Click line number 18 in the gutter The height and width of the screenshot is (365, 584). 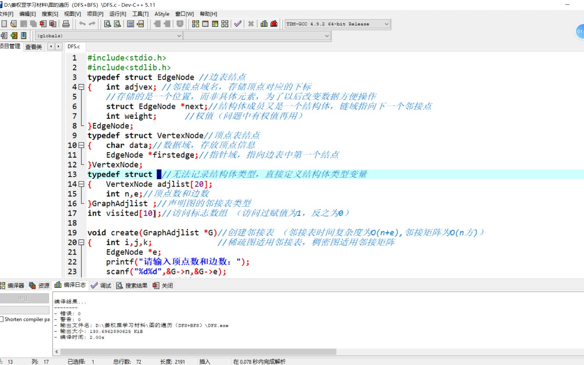coord(72,223)
